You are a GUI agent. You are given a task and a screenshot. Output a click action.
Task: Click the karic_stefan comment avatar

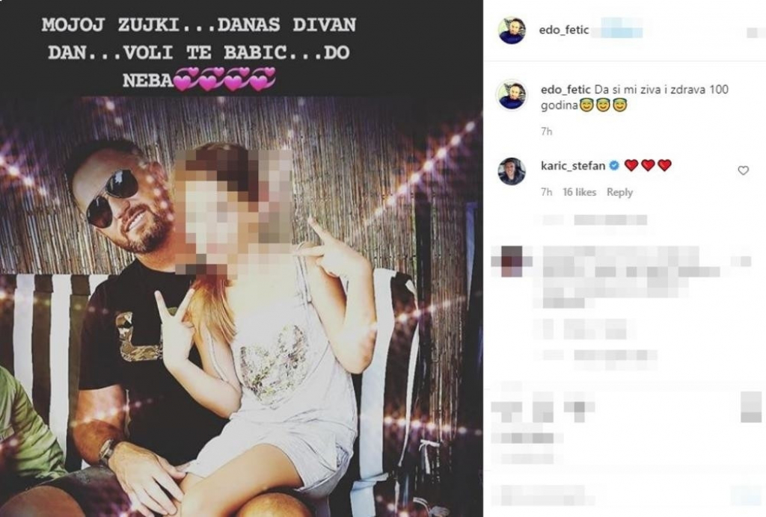tap(512, 171)
